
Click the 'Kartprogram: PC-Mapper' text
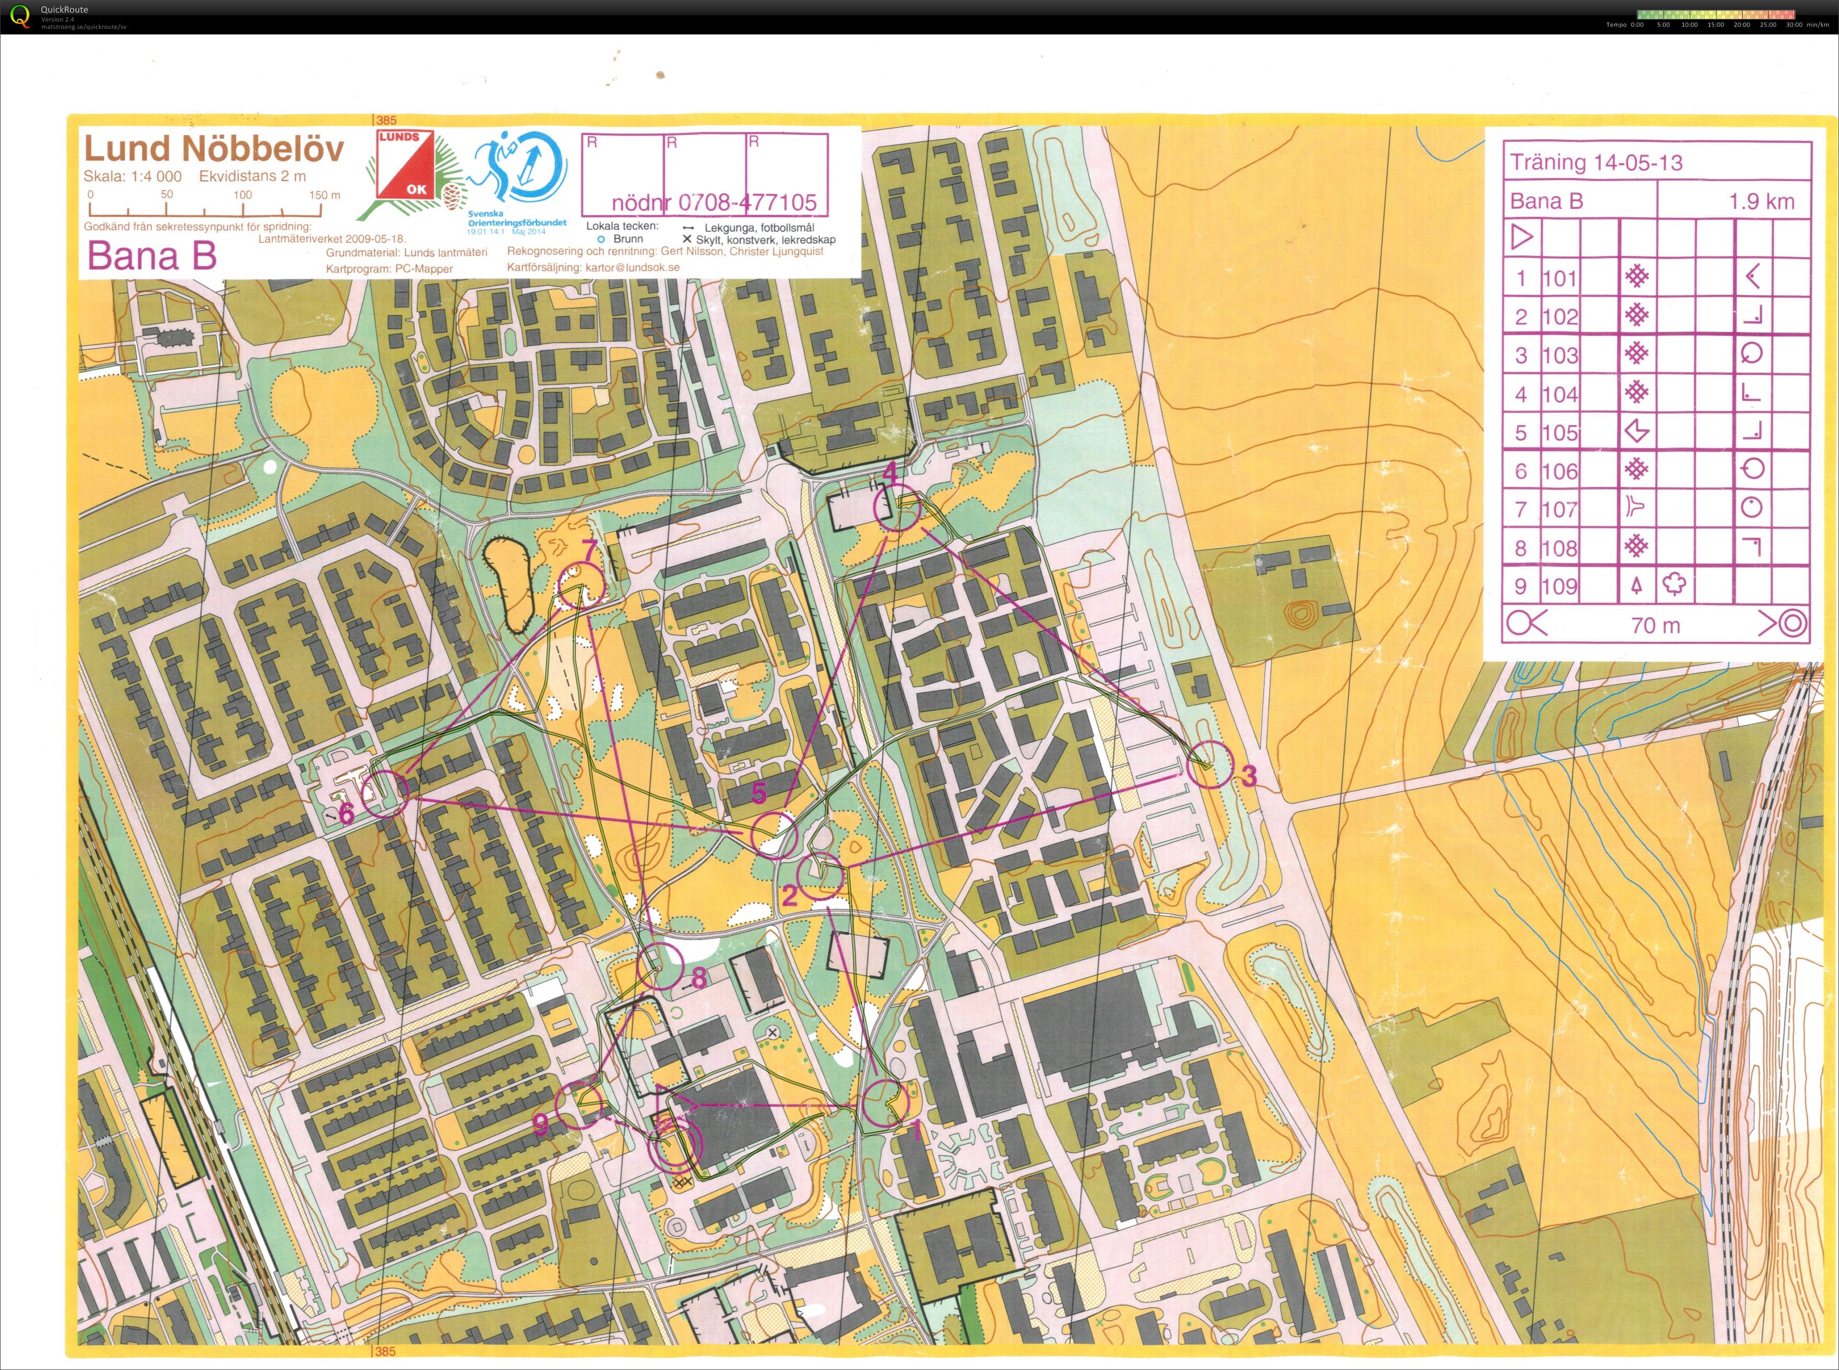pos(389,269)
